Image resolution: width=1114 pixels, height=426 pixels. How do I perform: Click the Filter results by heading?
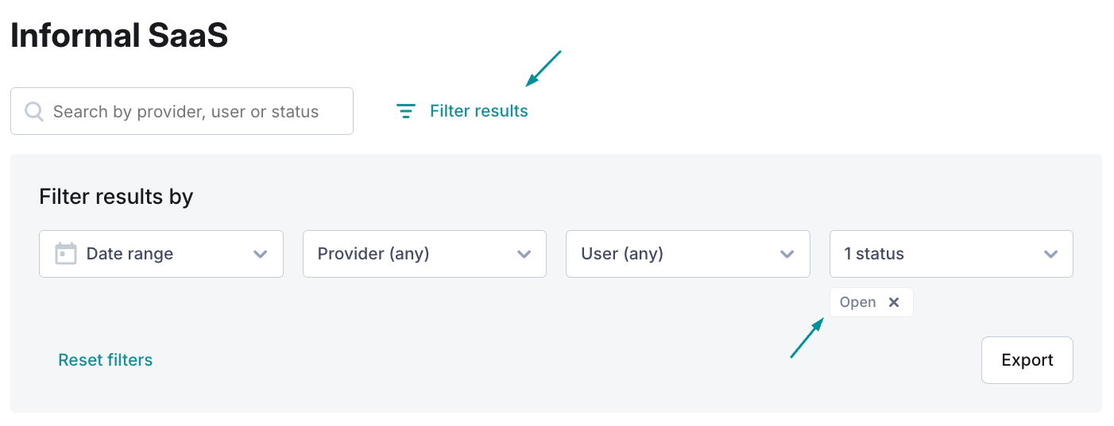click(x=116, y=197)
